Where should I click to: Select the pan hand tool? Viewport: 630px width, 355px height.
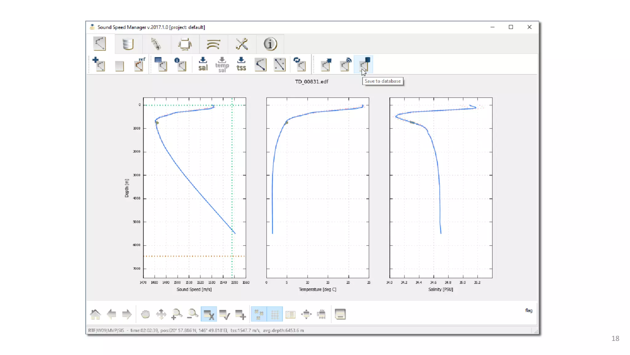145,314
